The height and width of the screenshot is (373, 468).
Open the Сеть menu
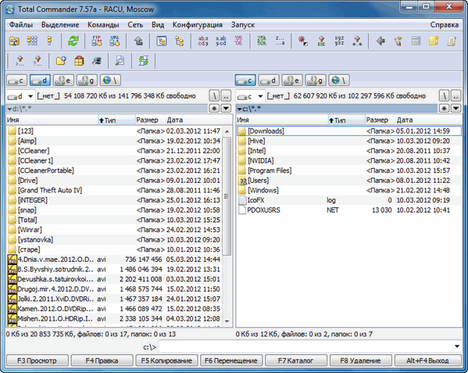coord(135,25)
